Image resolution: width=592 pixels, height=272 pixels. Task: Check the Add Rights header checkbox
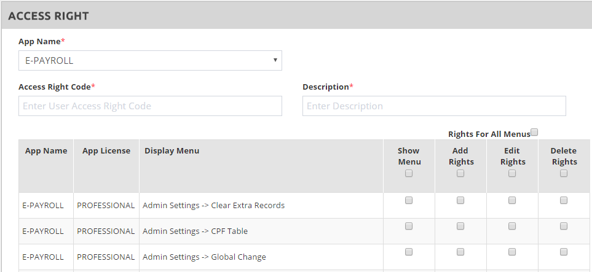click(460, 174)
